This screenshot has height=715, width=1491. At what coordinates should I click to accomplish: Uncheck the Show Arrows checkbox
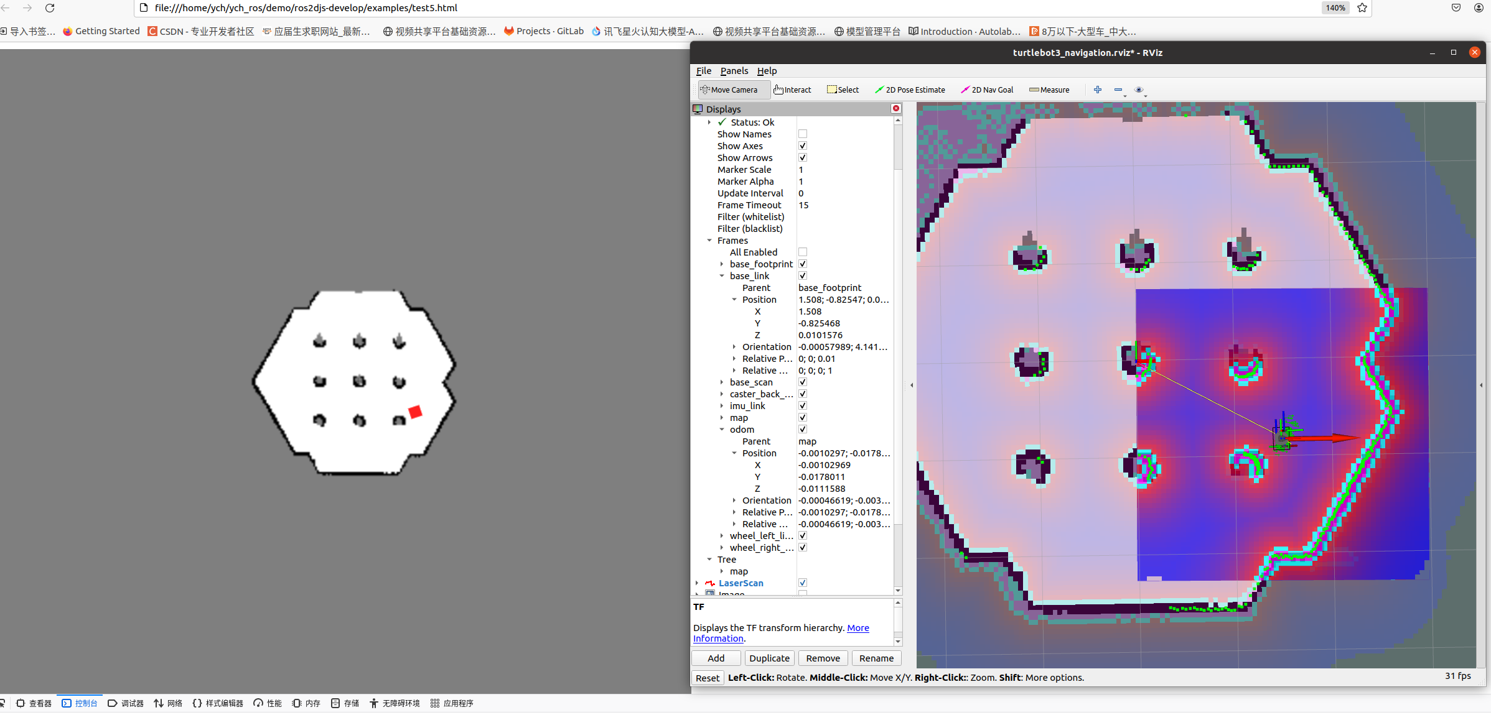pyautogui.click(x=803, y=158)
